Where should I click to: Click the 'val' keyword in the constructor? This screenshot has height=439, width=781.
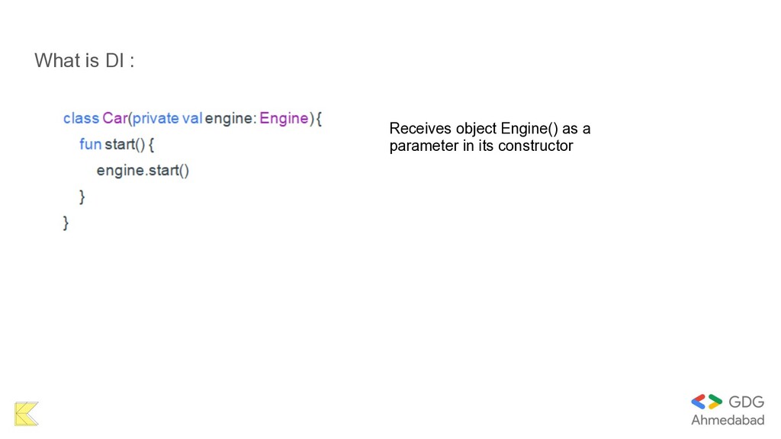[192, 119]
